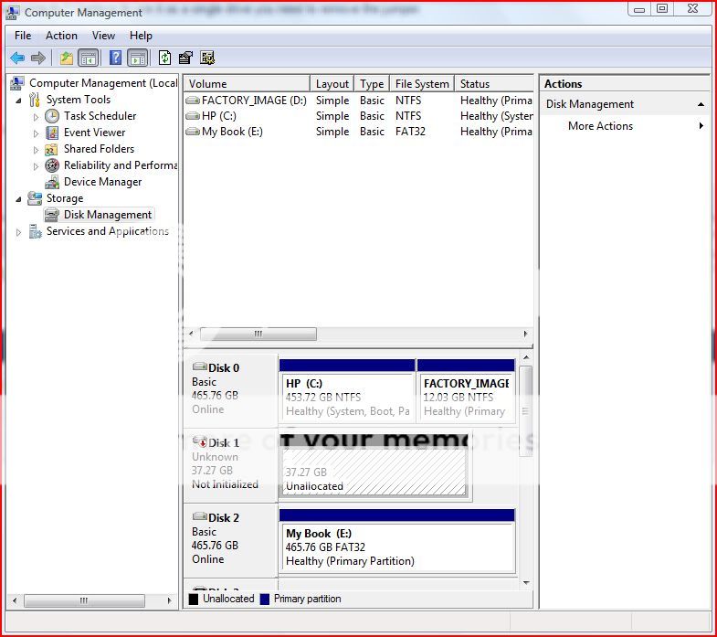Screen dimensions: 717x637
Task: Open the Help question mark toolbar icon
Action: (115, 58)
